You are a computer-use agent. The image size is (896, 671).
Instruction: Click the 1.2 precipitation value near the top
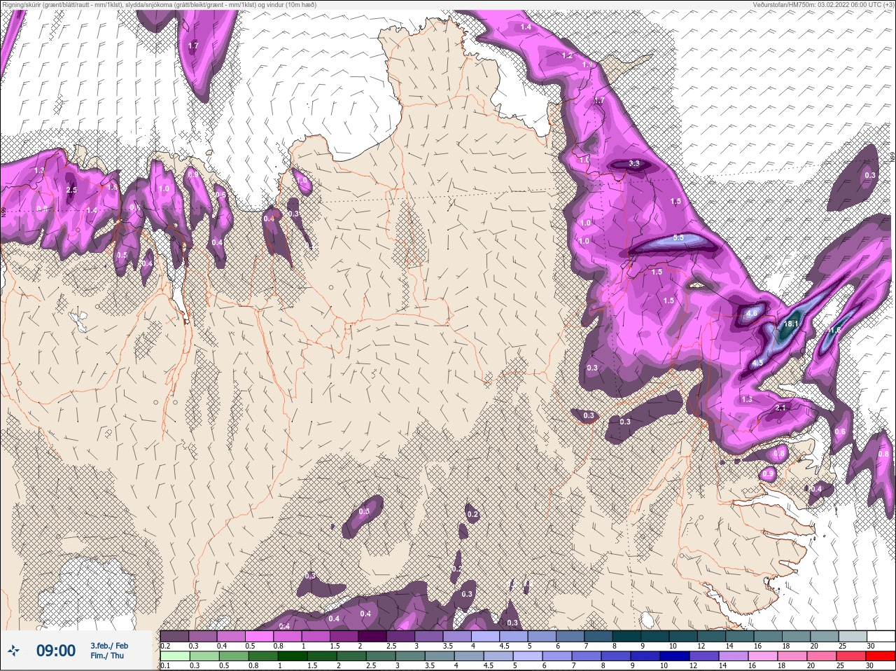567,55
